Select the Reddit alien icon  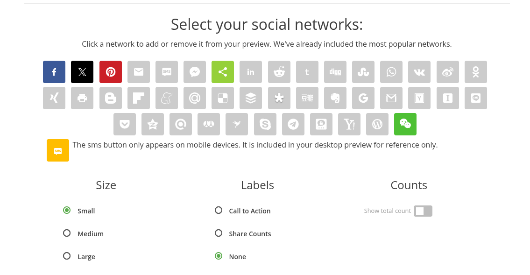click(279, 72)
